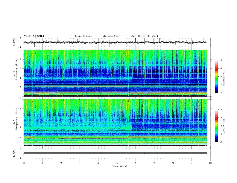
Task: Click the "VLF Spectra" plot title
Action: 34,36
